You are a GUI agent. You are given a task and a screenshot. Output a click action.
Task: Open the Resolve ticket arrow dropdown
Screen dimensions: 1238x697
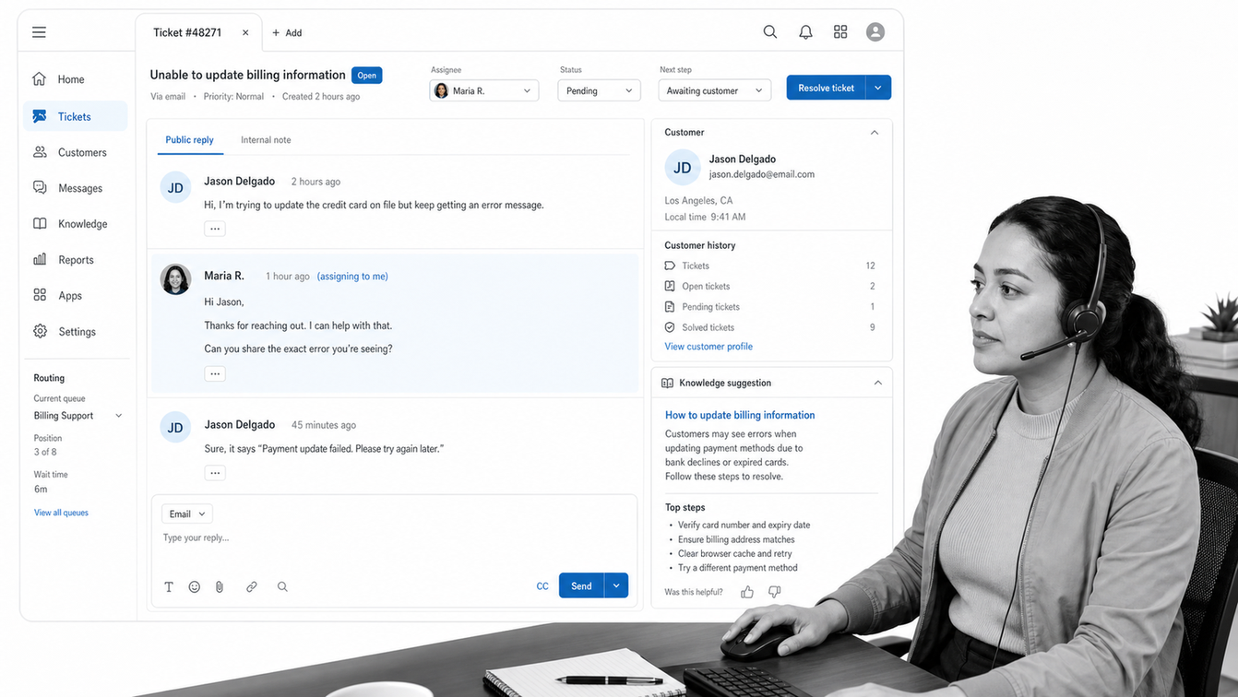click(878, 88)
